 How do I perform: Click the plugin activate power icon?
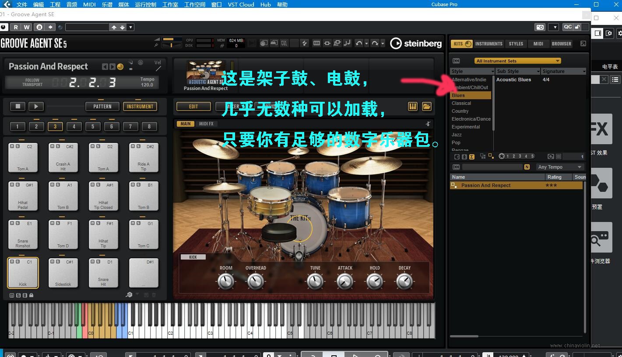(4, 27)
